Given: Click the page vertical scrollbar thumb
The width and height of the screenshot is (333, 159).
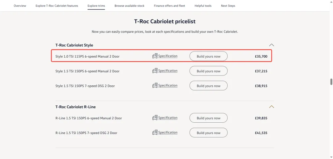Looking at the screenshot, I should 331,82.
